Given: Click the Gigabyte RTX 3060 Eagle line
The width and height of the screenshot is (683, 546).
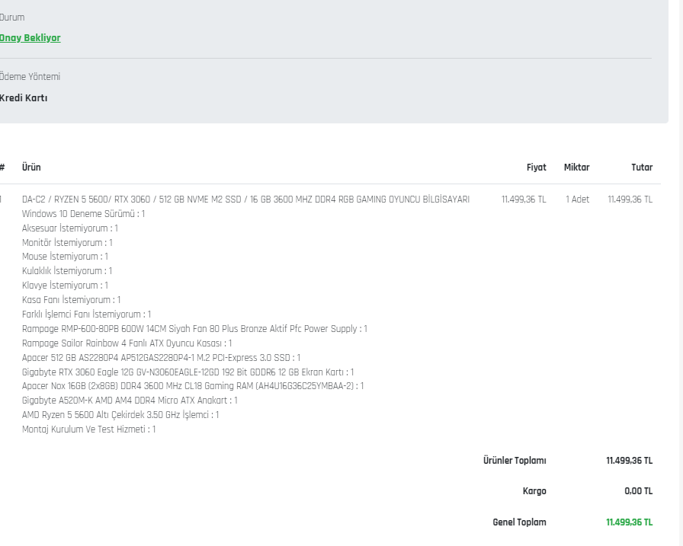Looking at the screenshot, I should click(x=188, y=372).
